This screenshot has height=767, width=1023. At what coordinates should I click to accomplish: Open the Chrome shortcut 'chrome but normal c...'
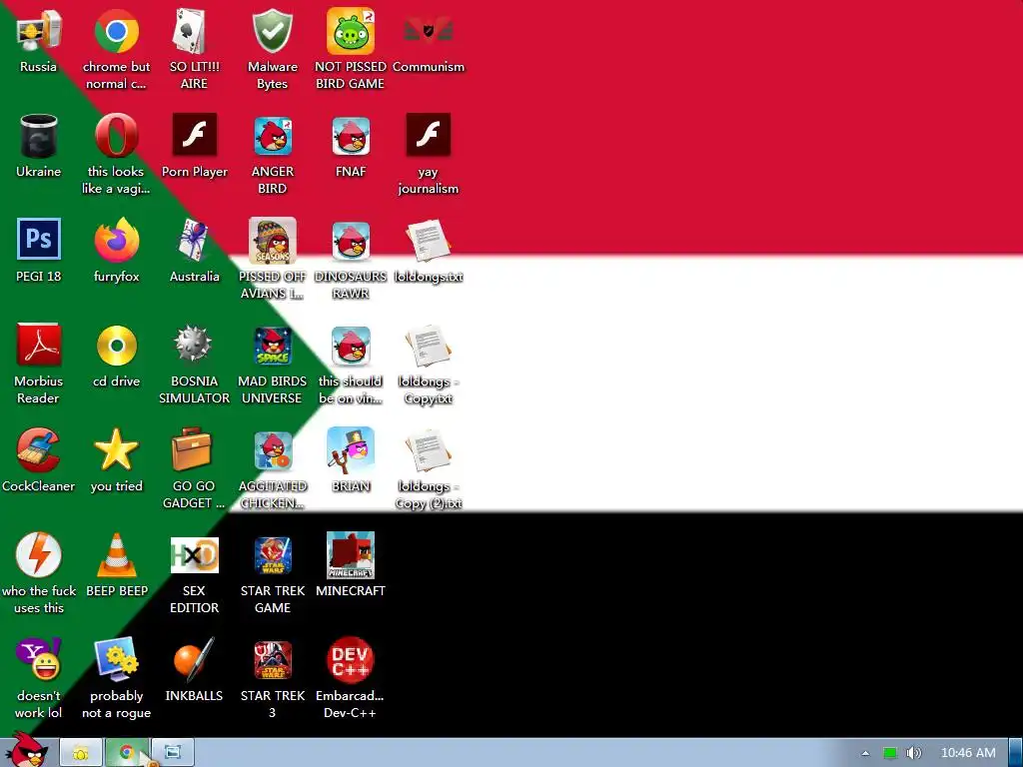[x=116, y=31]
